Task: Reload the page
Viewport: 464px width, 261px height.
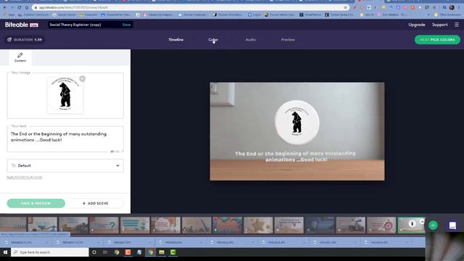Action: click(20, 7)
